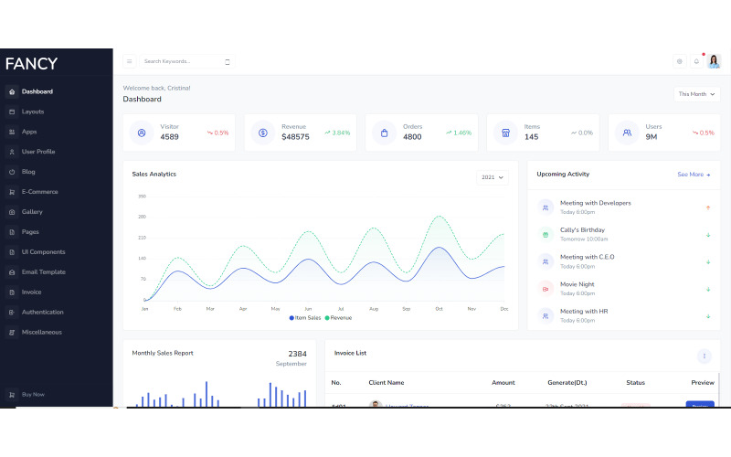731x457 pixels.
Task: Focus the Search Keywords input field
Action: pyautogui.click(x=181, y=61)
